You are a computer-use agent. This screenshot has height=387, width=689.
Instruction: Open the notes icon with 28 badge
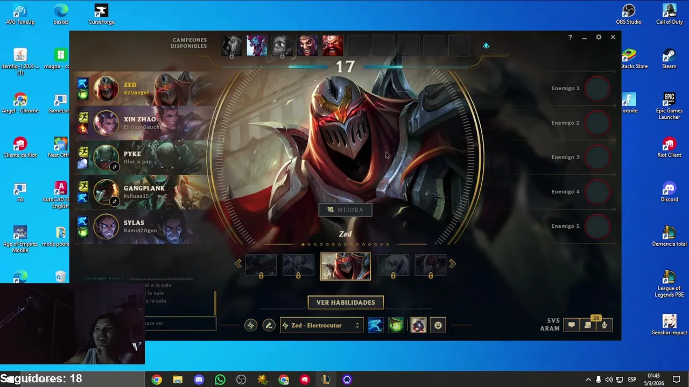(588, 325)
